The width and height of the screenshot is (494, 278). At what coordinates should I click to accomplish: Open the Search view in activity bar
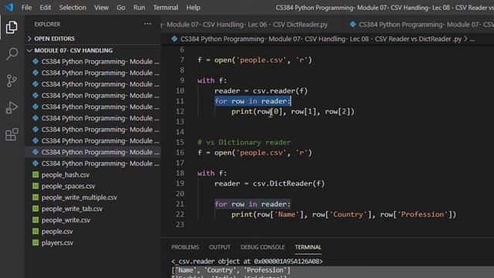12,54
